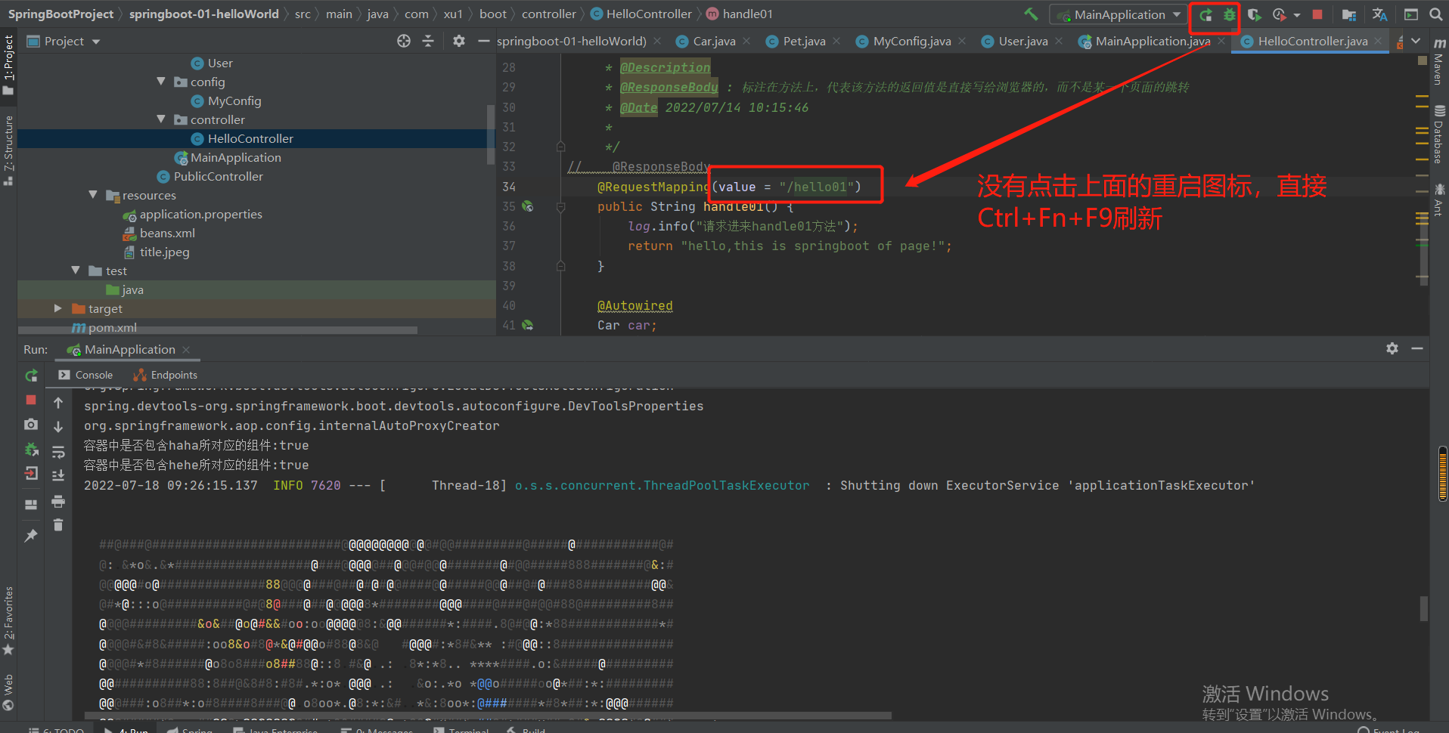Open PublicController in the project tree

218,176
